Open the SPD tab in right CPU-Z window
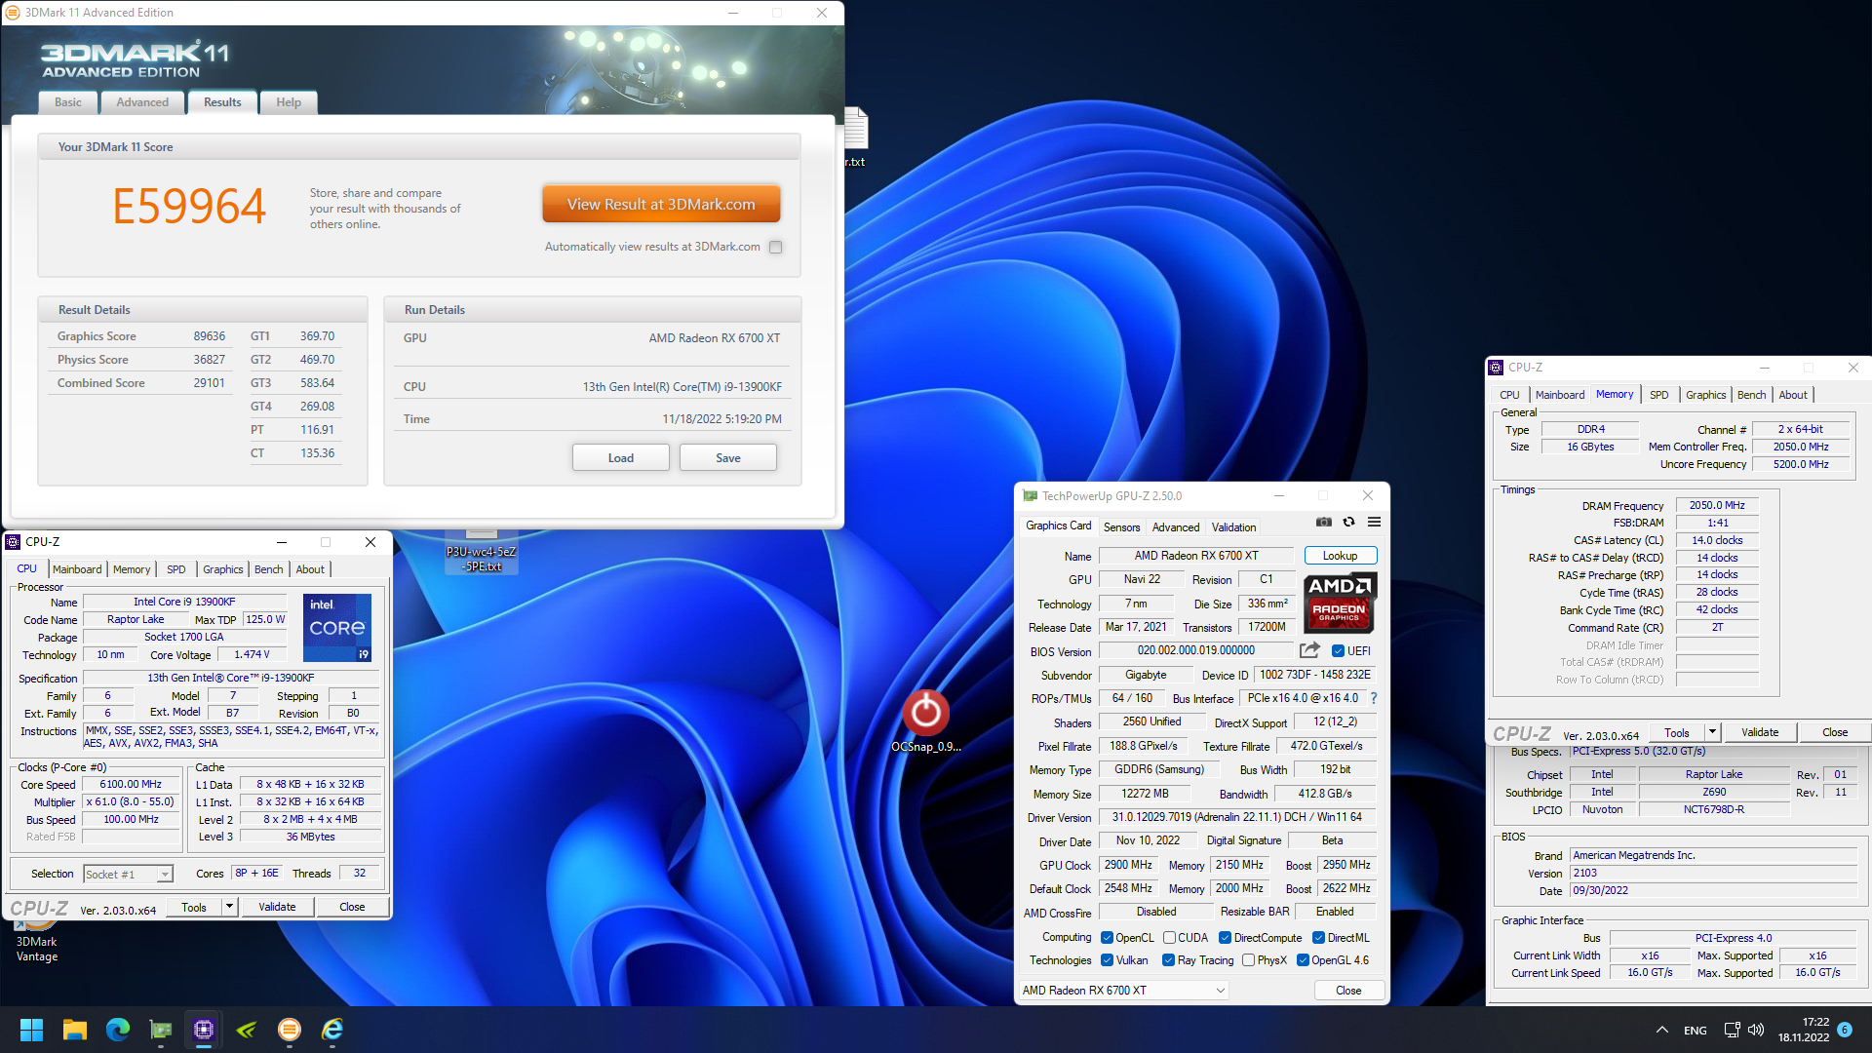 (1658, 395)
